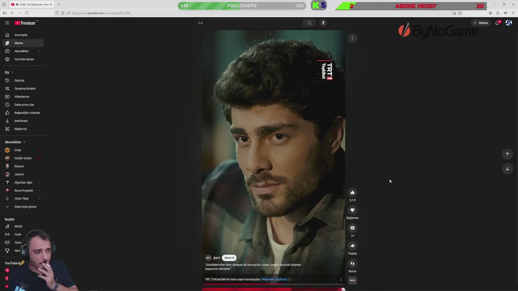The width and height of the screenshot is (518, 291).
Task: Open Oynatma listeleri
Action: (23, 89)
